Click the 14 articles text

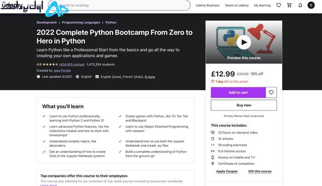click(225, 139)
